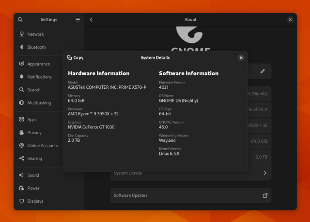This screenshot has width=310, height=222.
Task: Click the processor value AMD Ryzen 9 3950X
Action: pos(93,114)
